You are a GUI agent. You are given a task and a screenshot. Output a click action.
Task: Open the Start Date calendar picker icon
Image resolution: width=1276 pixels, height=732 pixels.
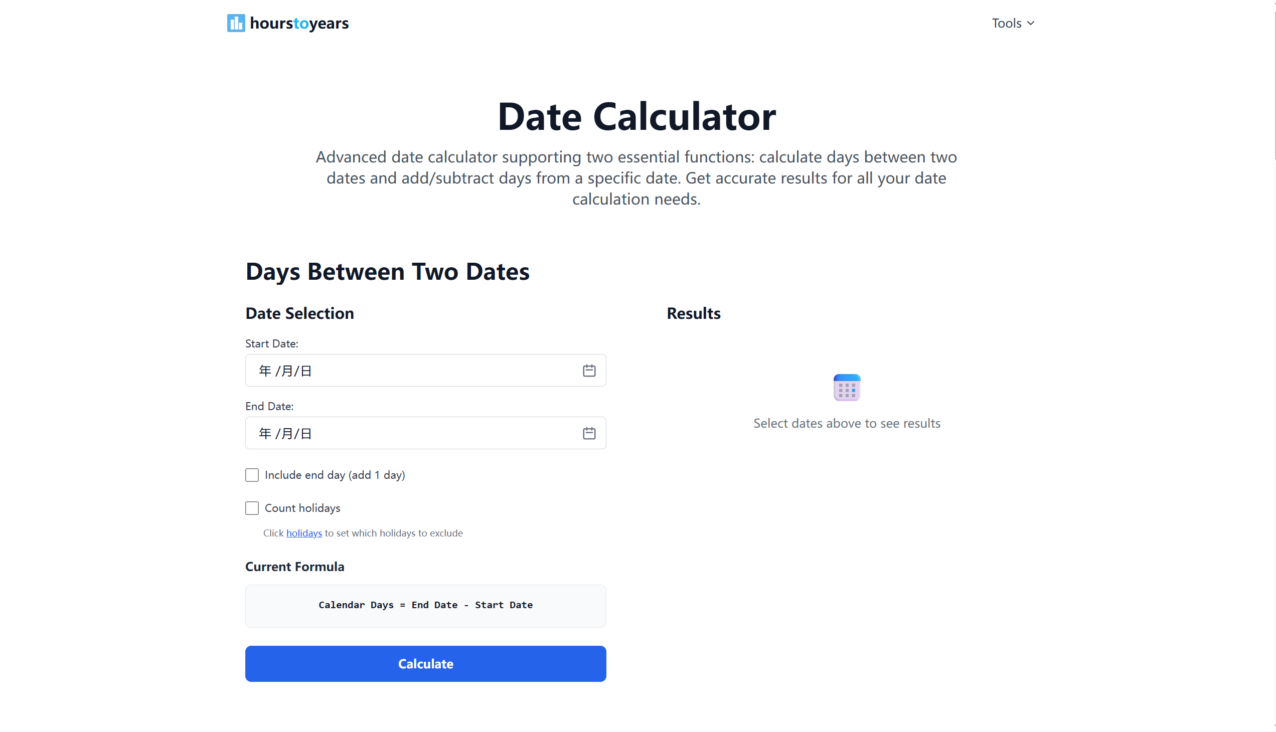coord(589,371)
